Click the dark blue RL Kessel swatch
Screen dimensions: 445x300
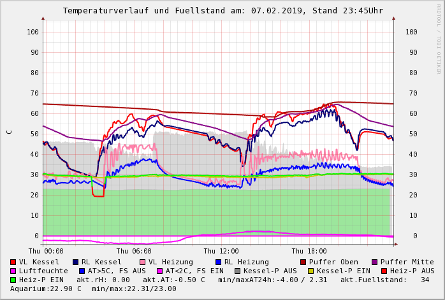76,262
